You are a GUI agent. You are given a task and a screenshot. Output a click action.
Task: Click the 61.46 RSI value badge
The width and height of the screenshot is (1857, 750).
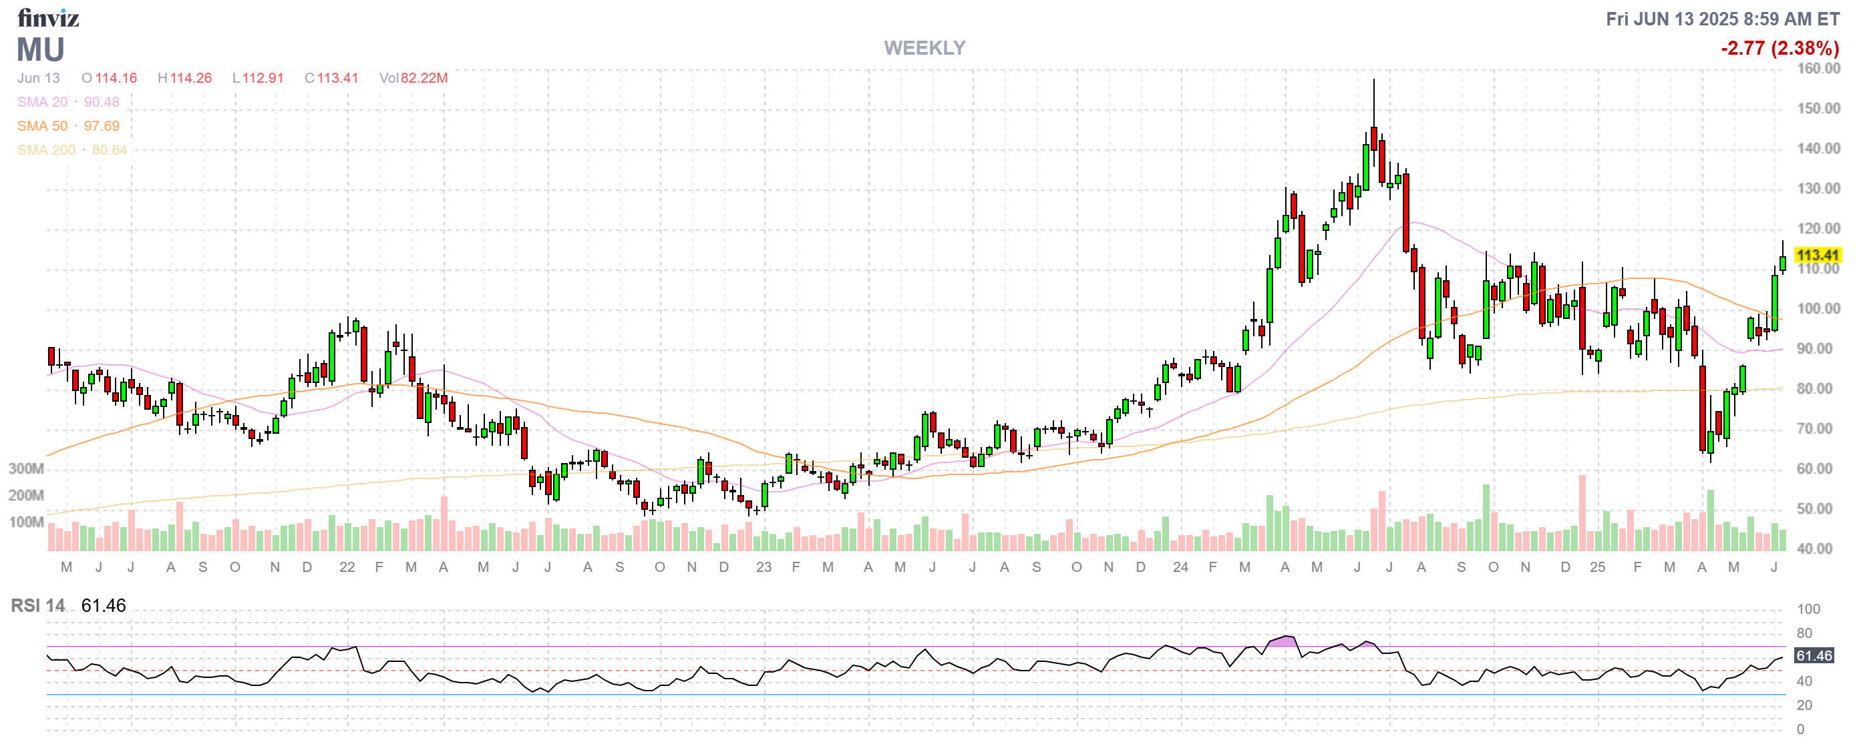(x=1814, y=655)
